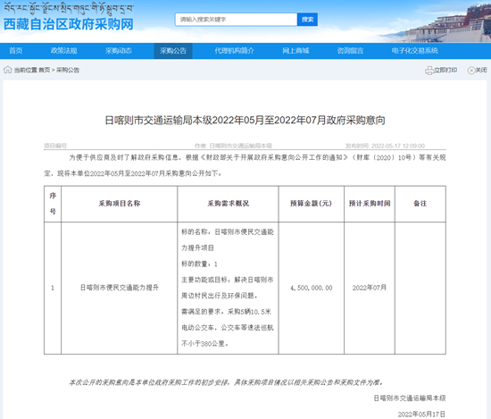Click the 预计采购时间 column header
Image resolution: width=491 pixels, height=419 pixels.
click(x=370, y=204)
